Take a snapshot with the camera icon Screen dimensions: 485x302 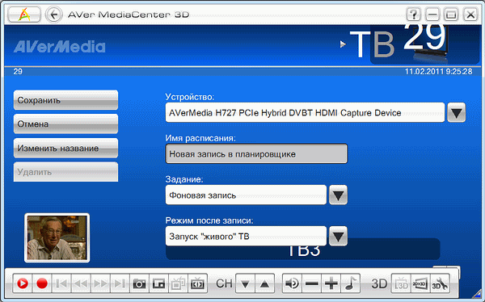tap(139, 283)
